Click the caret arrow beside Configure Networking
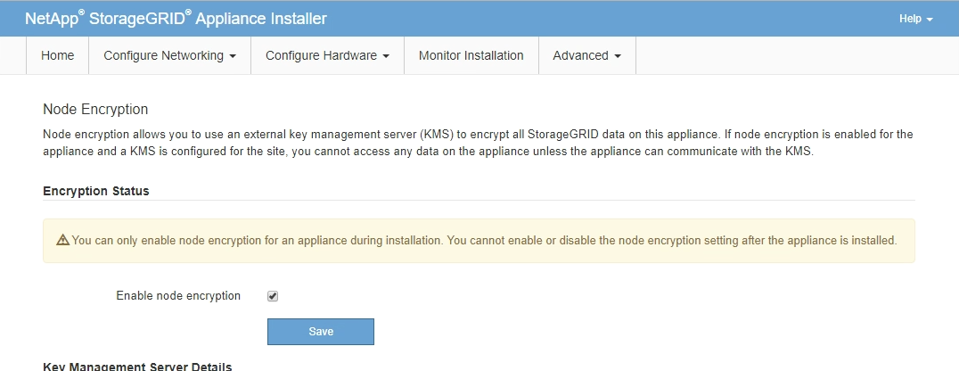959x371 pixels. click(x=233, y=56)
